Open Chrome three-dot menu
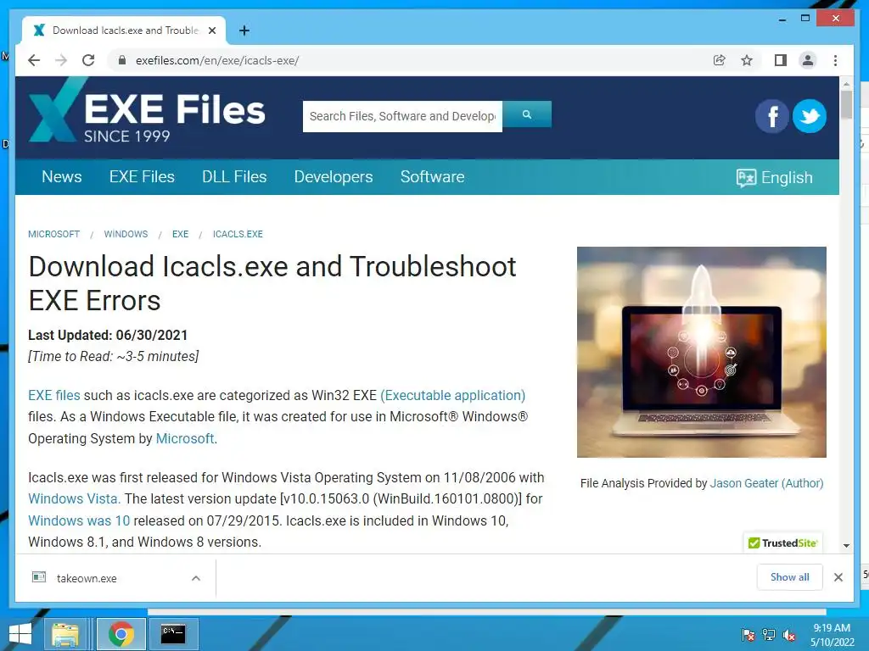The width and height of the screenshot is (869, 651). pos(835,60)
